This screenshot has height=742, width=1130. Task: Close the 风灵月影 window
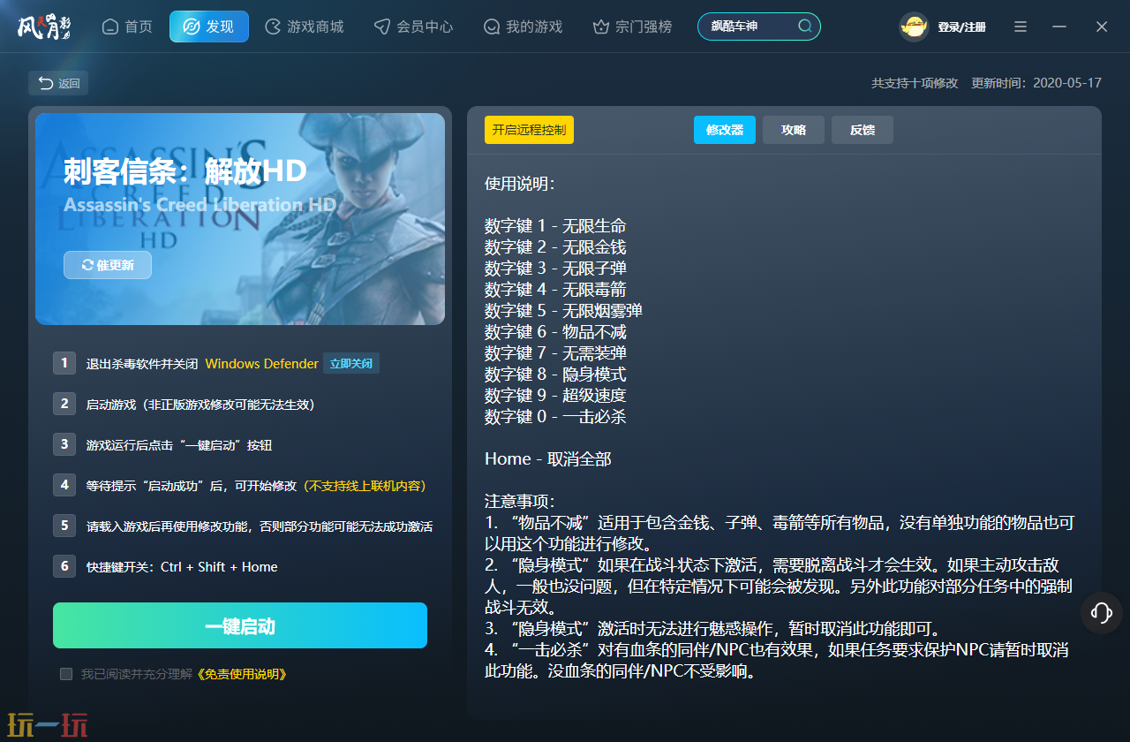[1102, 26]
